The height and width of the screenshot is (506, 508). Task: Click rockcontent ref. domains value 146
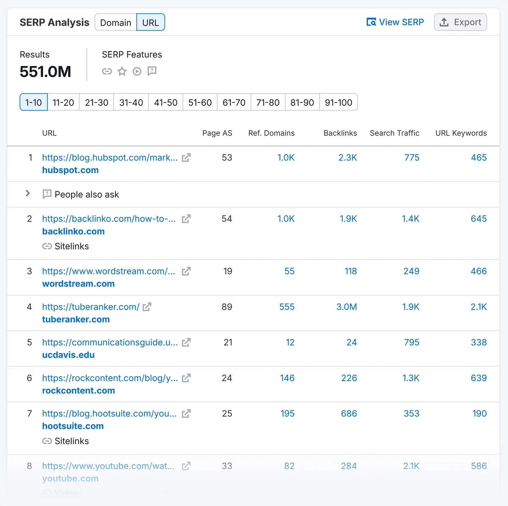[x=287, y=378]
